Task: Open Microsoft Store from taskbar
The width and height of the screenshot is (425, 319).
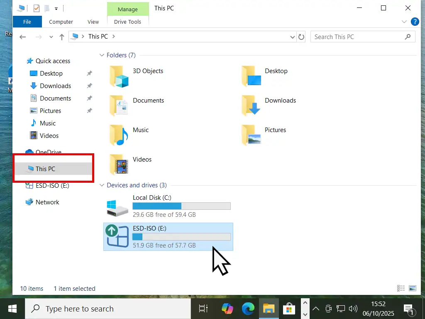Action: pyautogui.click(x=289, y=309)
